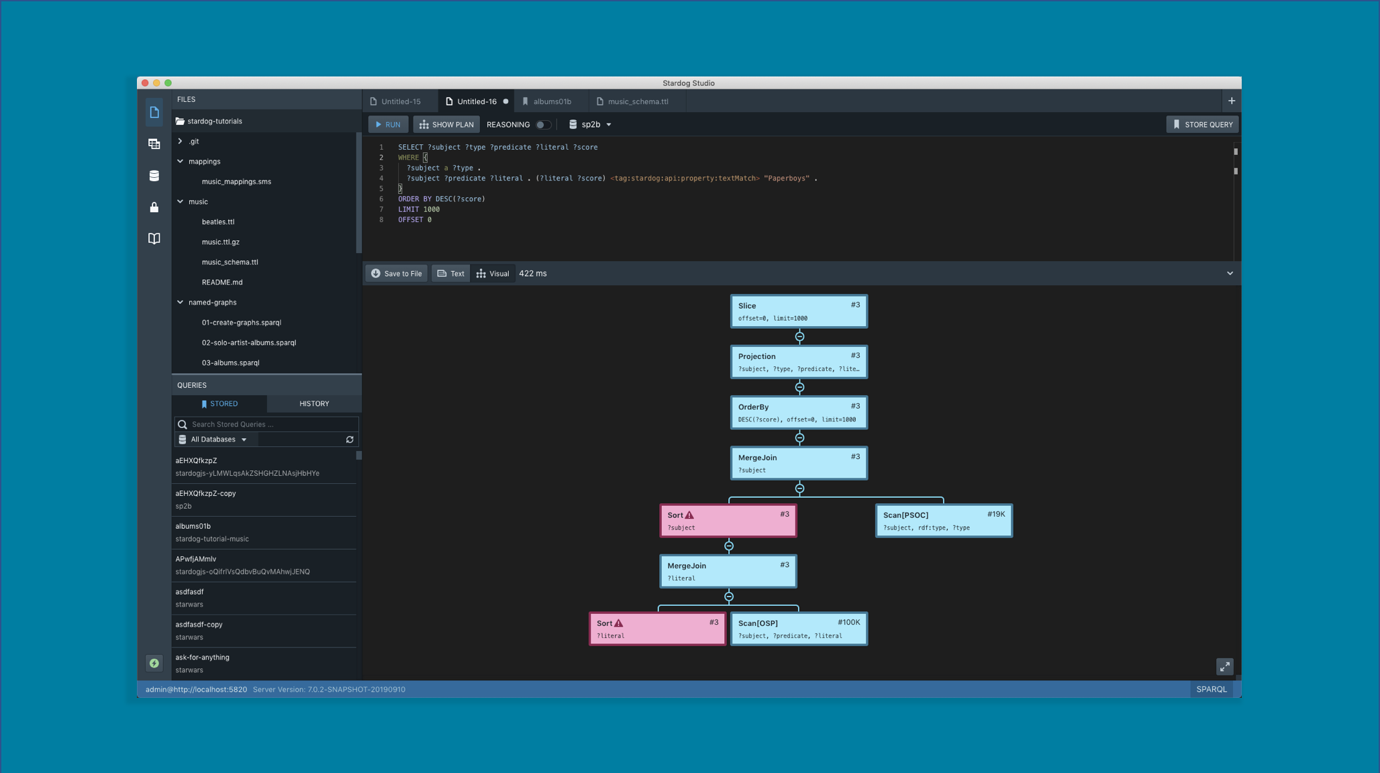
Task: Switch results view to Visual mode
Action: 493,273
